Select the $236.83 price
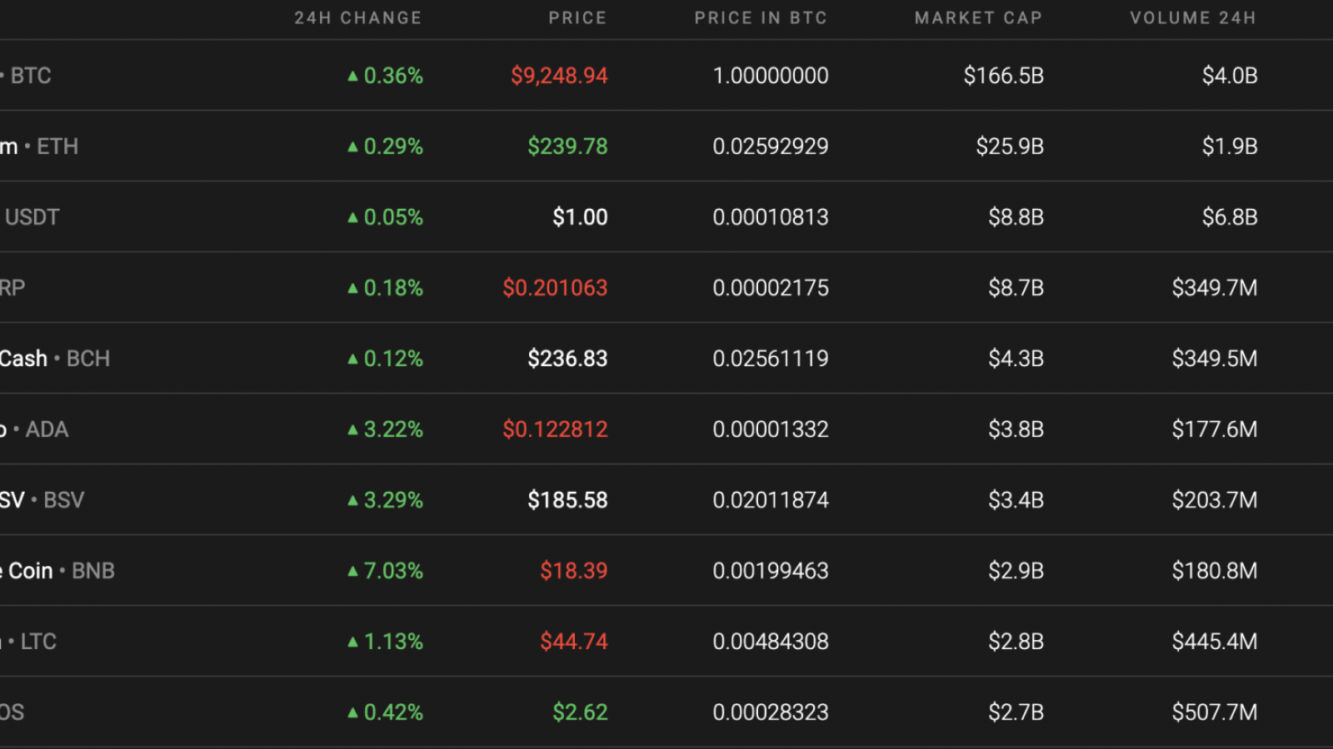Image resolution: width=1333 pixels, height=749 pixels. (x=567, y=359)
